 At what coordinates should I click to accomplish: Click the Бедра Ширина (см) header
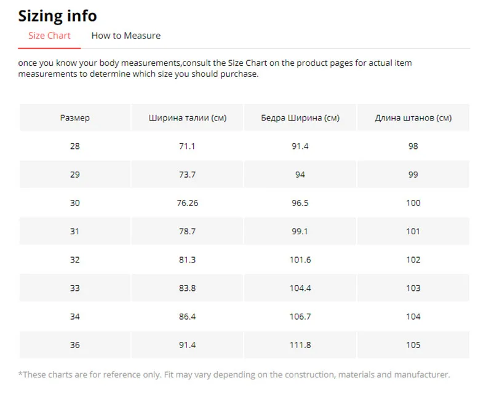300,117
